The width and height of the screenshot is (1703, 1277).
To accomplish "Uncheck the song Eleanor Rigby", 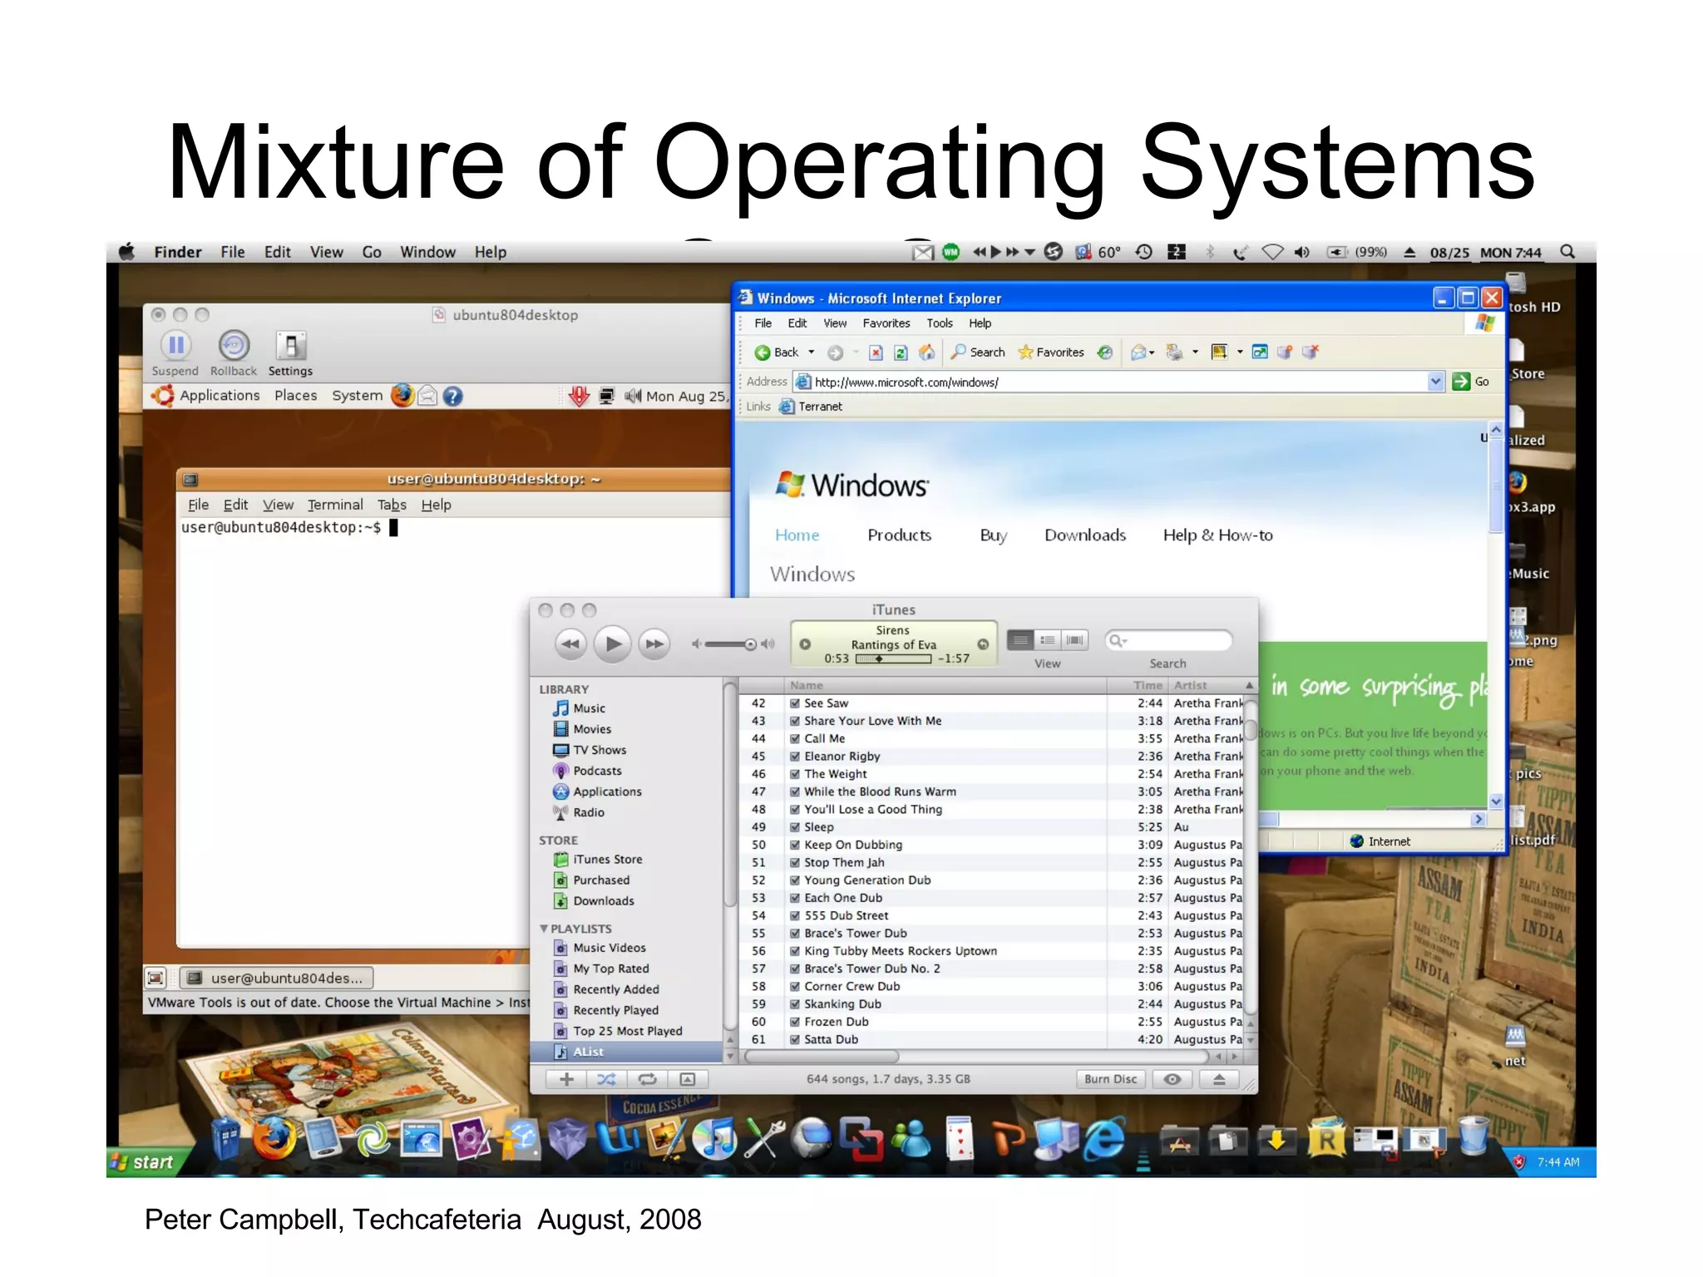I will pos(795,757).
